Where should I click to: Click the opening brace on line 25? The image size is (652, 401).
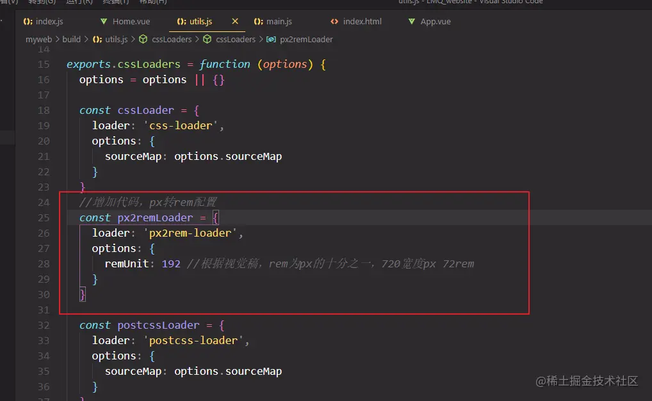(x=215, y=218)
